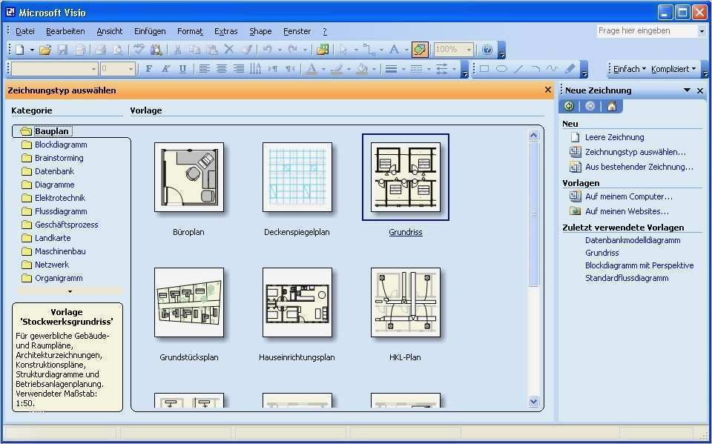Image resolution: width=712 pixels, height=444 pixels.
Task: Open the 100% zoom dropdown
Action: tap(469, 50)
